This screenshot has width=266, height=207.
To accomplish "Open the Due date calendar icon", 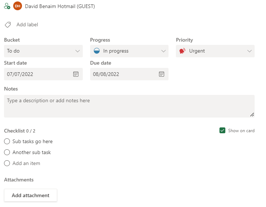I will 162,74.
